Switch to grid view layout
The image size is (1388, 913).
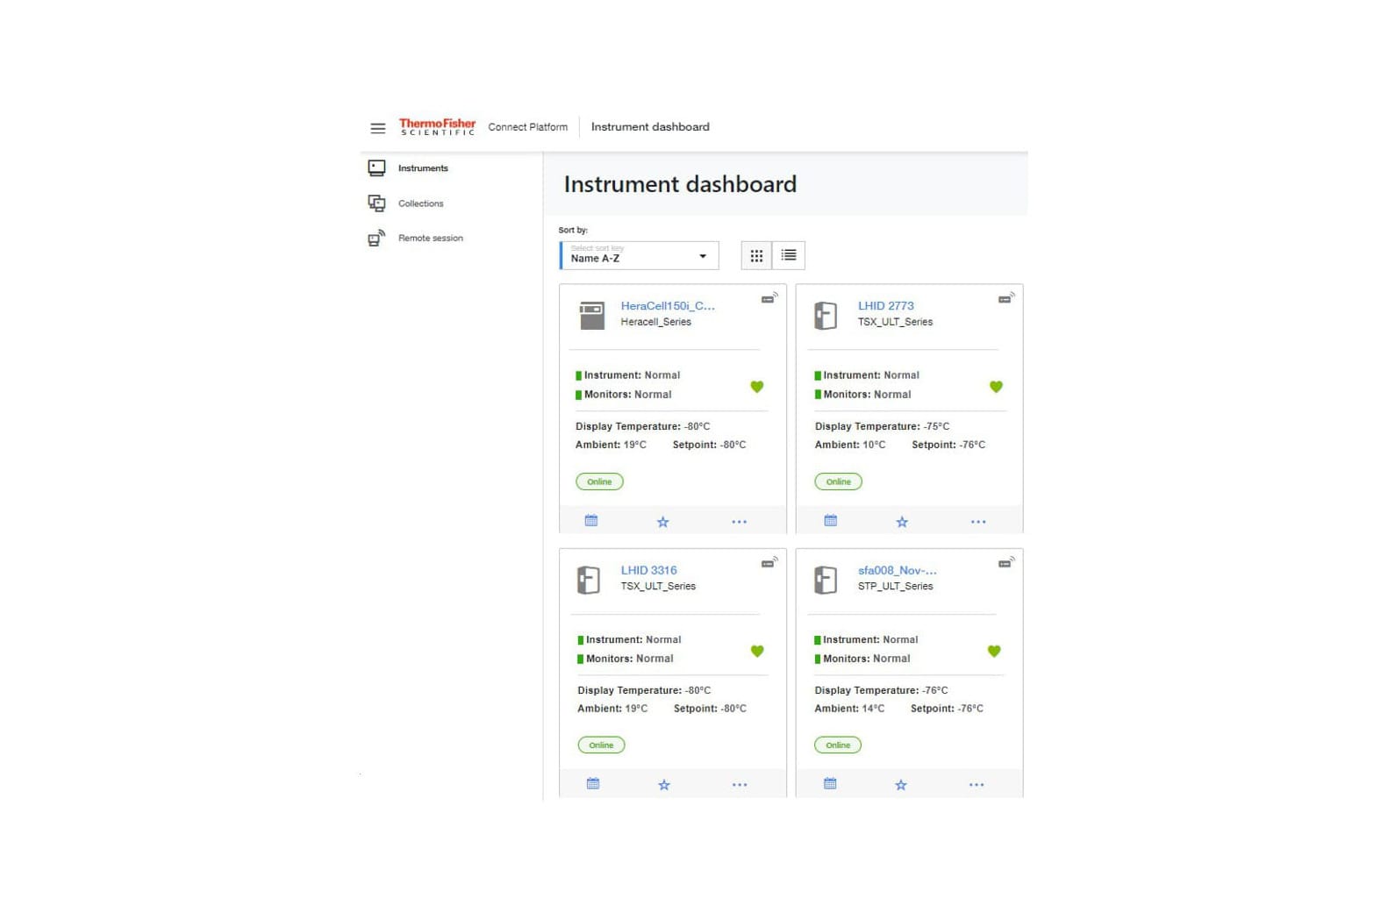coord(756,256)
